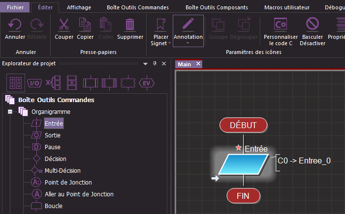The width and height of the screenshot is (345, 214).
Task: Collapse the Organigramme tree node
Action: (x=10, y=112)
